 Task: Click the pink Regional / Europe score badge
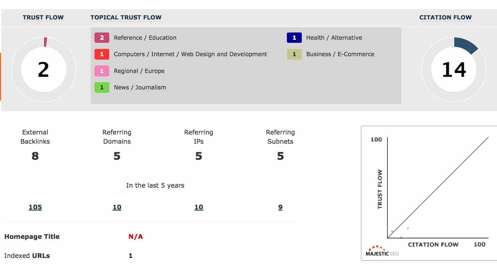[102, 71]
